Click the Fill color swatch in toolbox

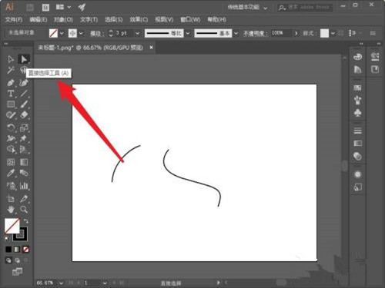pos(12,226)
